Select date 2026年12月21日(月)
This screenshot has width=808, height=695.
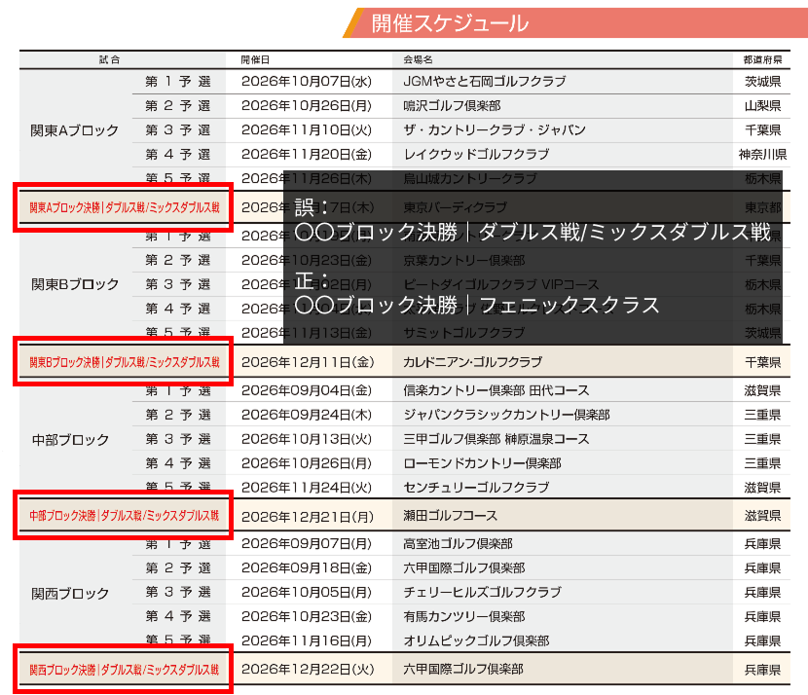coord(308,516)
